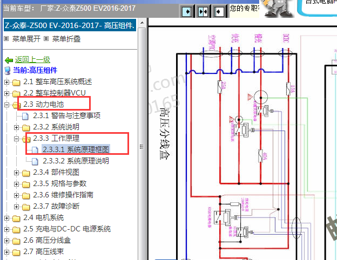Click the right-arrow panel toolbar button

187,11
